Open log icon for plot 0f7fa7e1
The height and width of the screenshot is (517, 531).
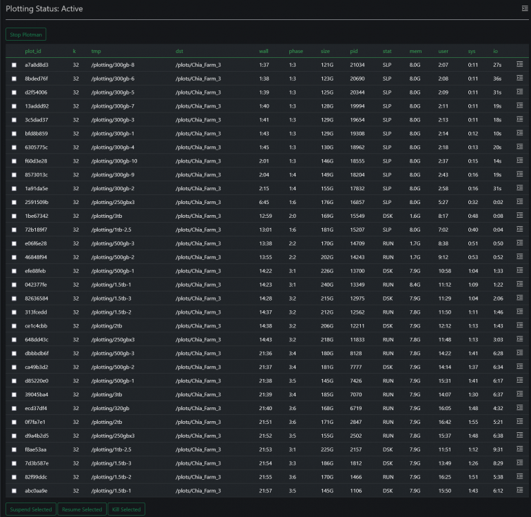pyautogui.click(x=519, y=421)
